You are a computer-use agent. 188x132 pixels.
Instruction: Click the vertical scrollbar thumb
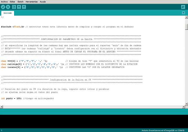click(x=186, y=26)
